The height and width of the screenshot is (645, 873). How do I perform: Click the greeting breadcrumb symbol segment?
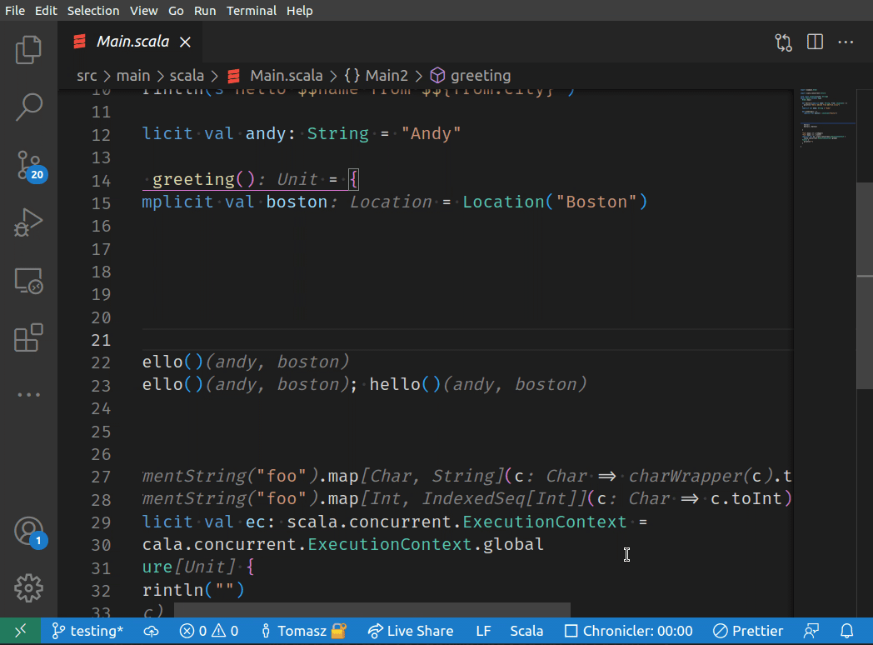[x=471, y=76]
